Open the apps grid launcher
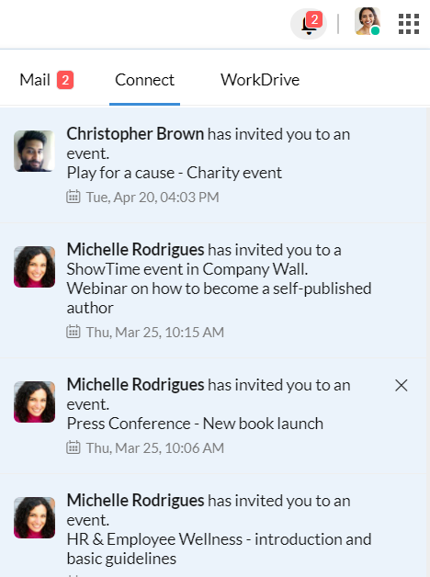The image size is (430, 577). point(409,24)
